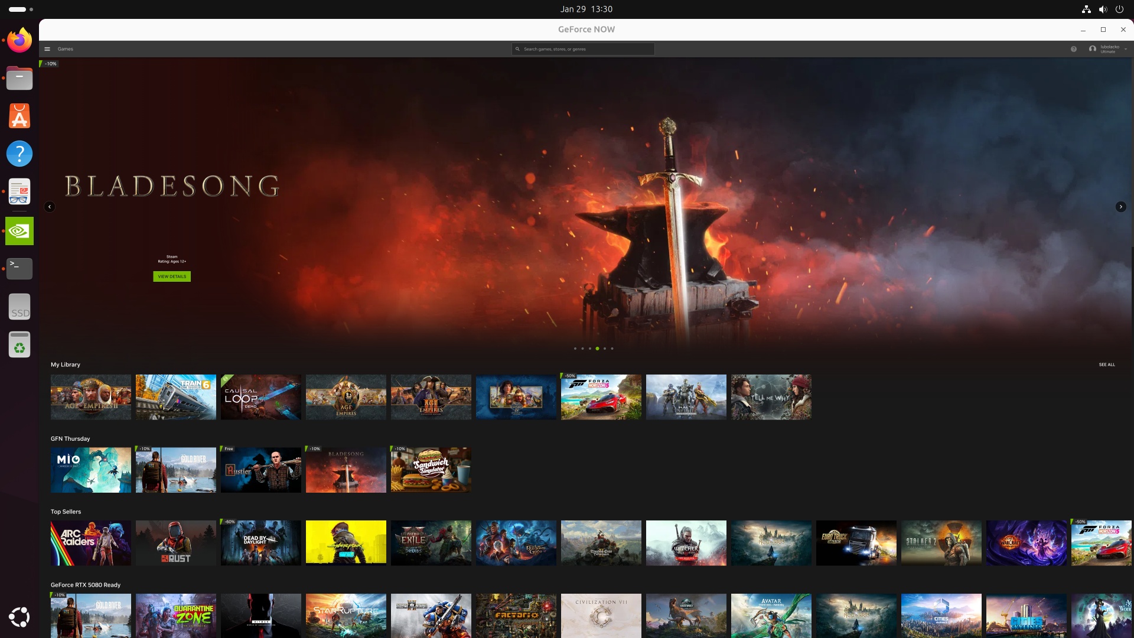Click the search games input field
Image resolution: width=1134 pixels, height=638 pixels.
[585, 49]
